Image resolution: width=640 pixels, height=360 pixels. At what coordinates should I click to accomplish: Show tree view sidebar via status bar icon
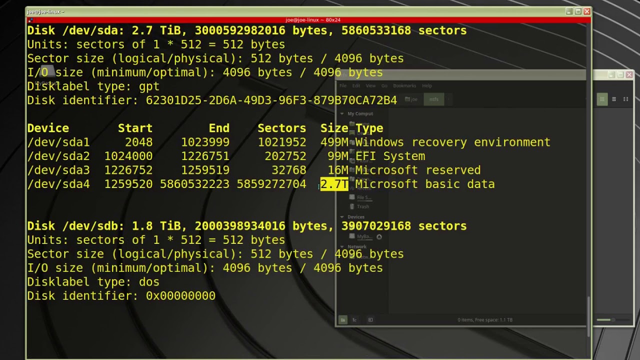click(x=354, y=320)
